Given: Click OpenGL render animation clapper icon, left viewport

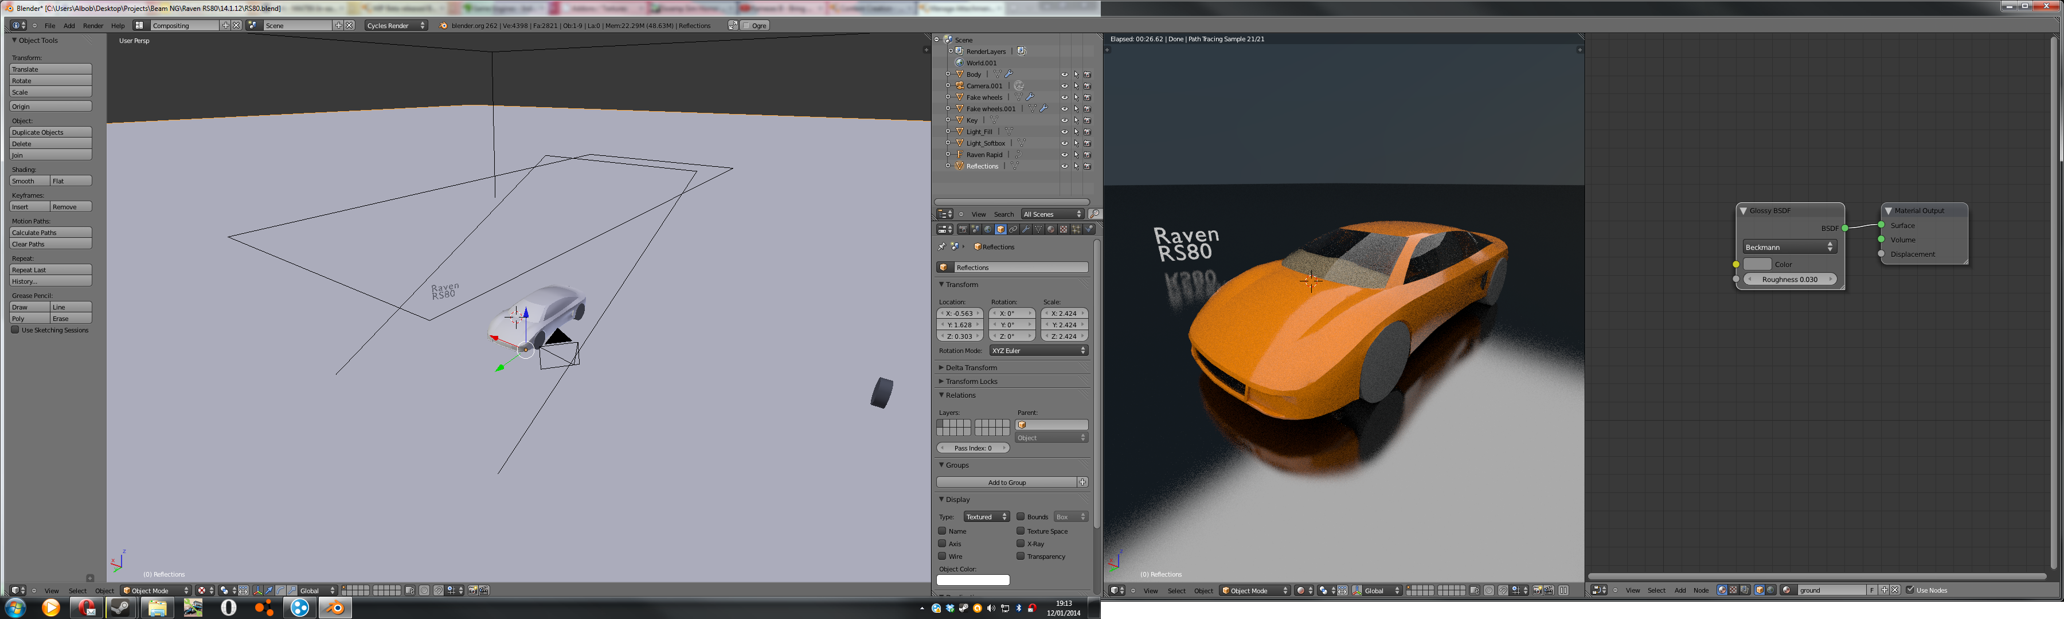Looking at the screenshot, I should pos(484,590).
